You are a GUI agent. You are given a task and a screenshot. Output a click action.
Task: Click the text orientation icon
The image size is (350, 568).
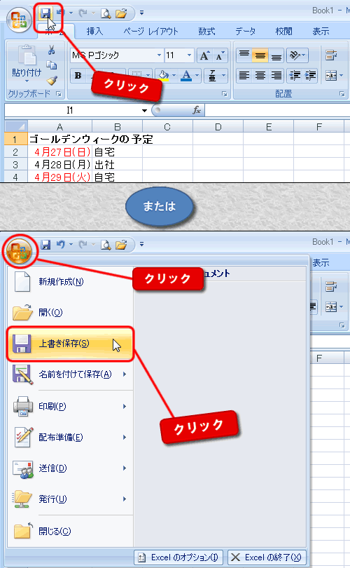tap(295, 55)
